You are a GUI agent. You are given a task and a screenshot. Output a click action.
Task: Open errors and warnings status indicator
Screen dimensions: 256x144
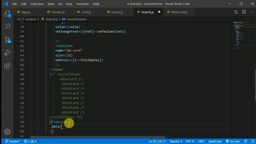tap(30, 141)
